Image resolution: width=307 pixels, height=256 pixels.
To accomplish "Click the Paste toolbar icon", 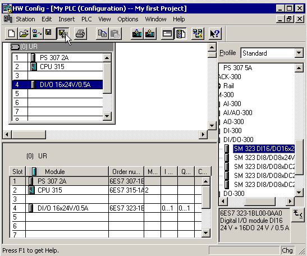I will (x=115, y=34).
